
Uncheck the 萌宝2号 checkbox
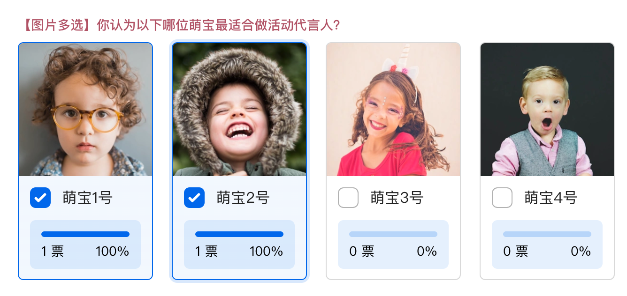point(194,198)
